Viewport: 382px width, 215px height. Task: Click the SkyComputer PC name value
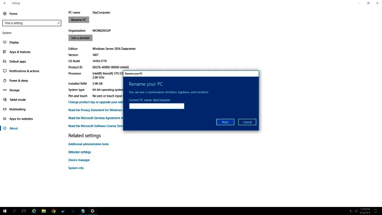tap(101, 13)
